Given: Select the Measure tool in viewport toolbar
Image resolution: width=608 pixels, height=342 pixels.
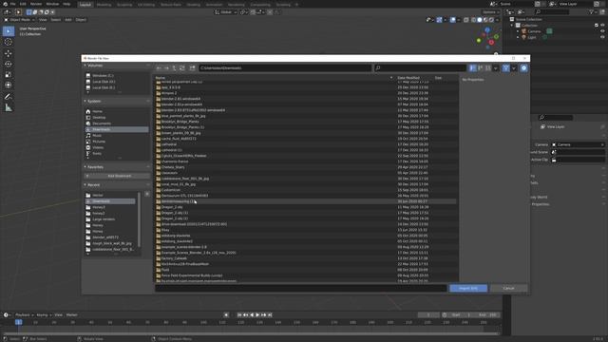Looking at the screenshot, I should coord(9,107).
